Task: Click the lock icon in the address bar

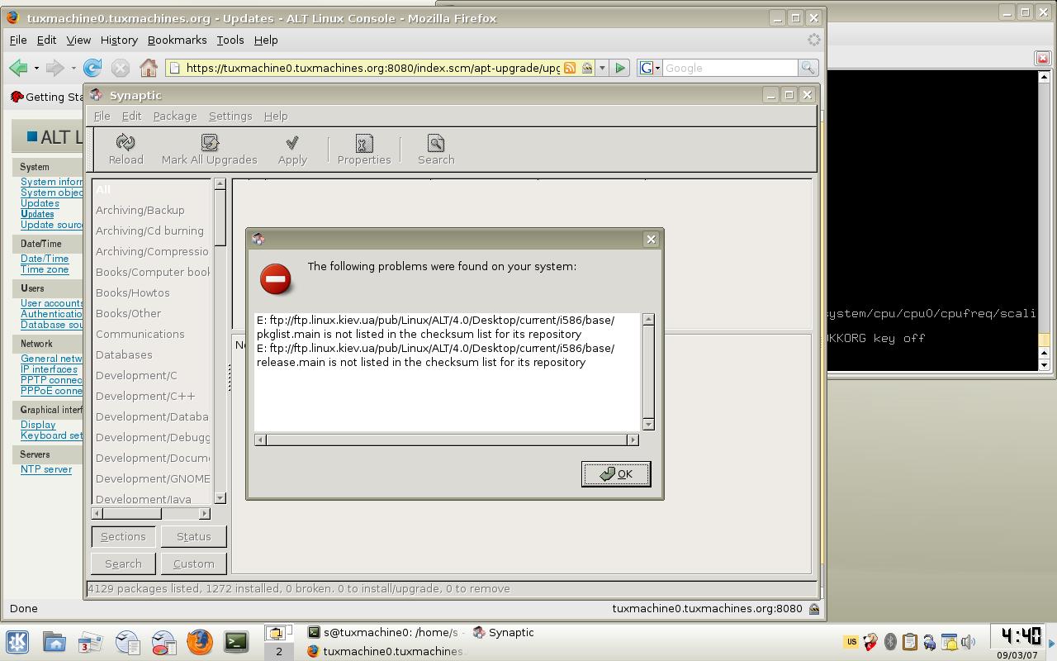Action: point(587,68)
